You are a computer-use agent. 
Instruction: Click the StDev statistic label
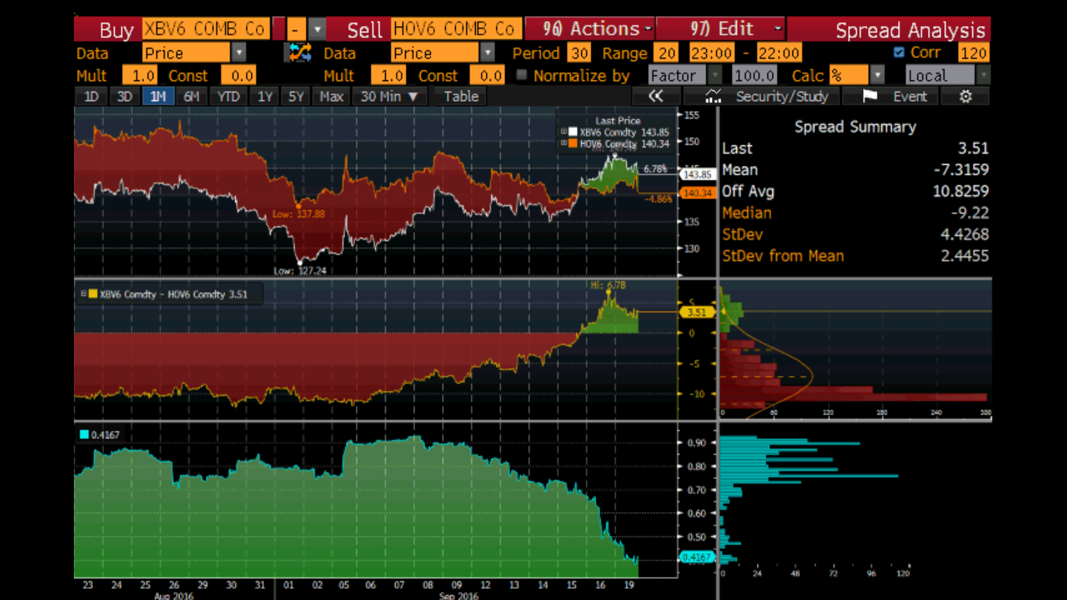(742, 234)
